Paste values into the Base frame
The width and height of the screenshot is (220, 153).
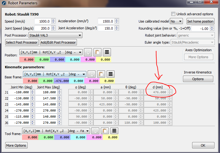(101, 74)
